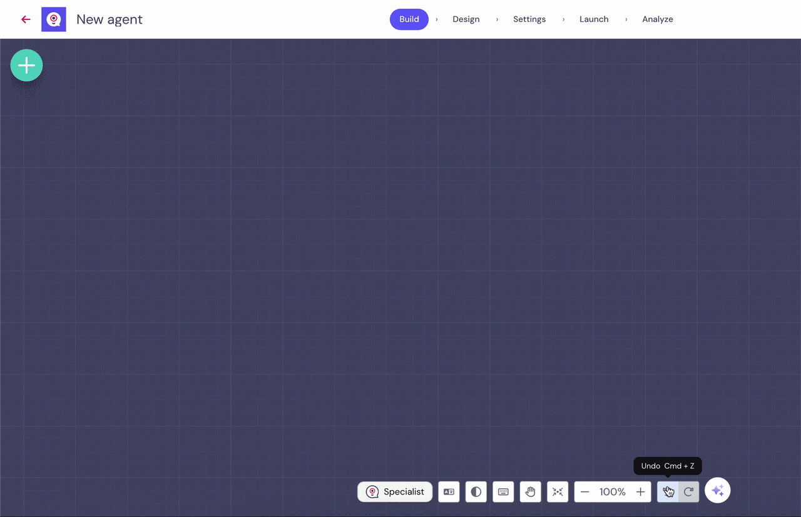Open the AI sparkle assistant button
Viewport: 801px width, 517px height.
click(718, 491)
